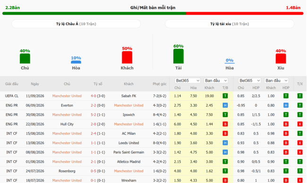This screenshot has width=307, height=183.
Task: Click the blue Hòa 10% bar
Action: pos(76,62)
